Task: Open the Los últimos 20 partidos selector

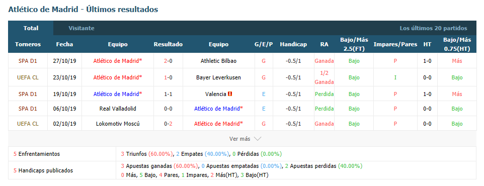Action: [433, 28]
